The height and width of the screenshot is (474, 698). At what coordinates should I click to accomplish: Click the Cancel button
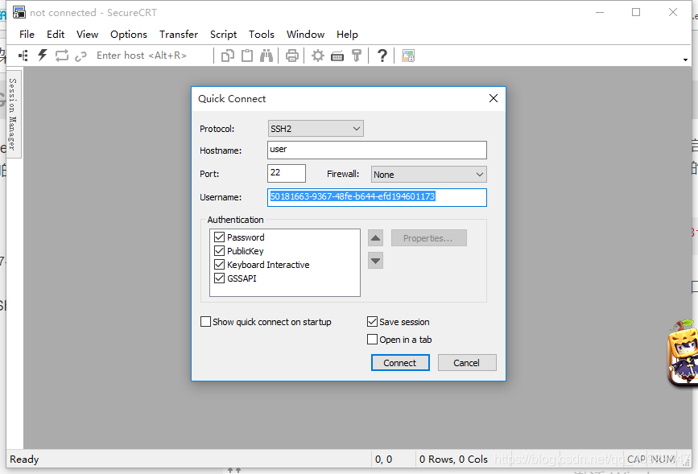pyautogui.click(x=467, y=362)
